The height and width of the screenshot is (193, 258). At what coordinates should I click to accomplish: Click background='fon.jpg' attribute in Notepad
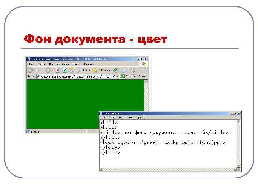pos(193,143)
